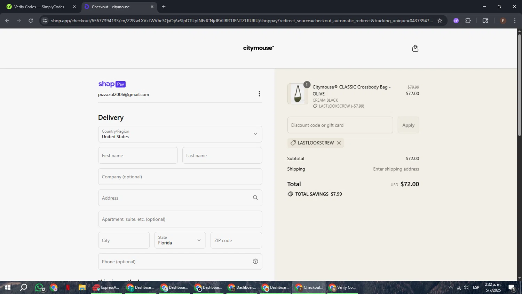522x294 pixels.
Task: Reload the checkout page
Action: tap(31, 21)
